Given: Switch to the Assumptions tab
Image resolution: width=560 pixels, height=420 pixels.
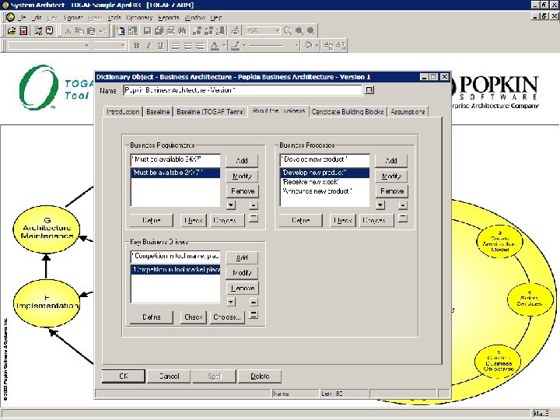Looking at the screenshot, I should 408,112.
